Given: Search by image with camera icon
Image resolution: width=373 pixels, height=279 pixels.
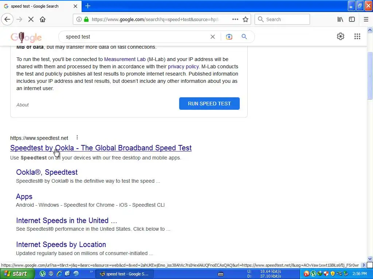Looking at the screenshot, I should pos(229,37).
